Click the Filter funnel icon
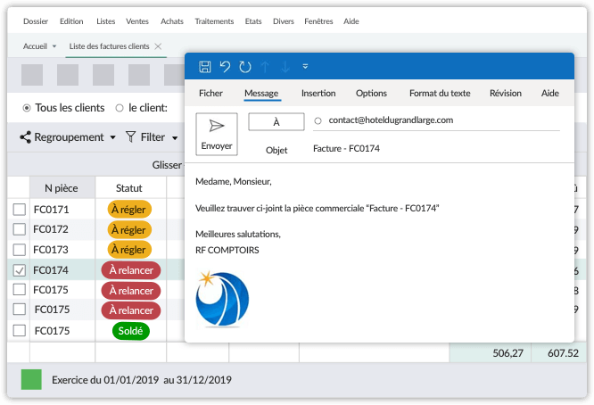 pos(130,137)
